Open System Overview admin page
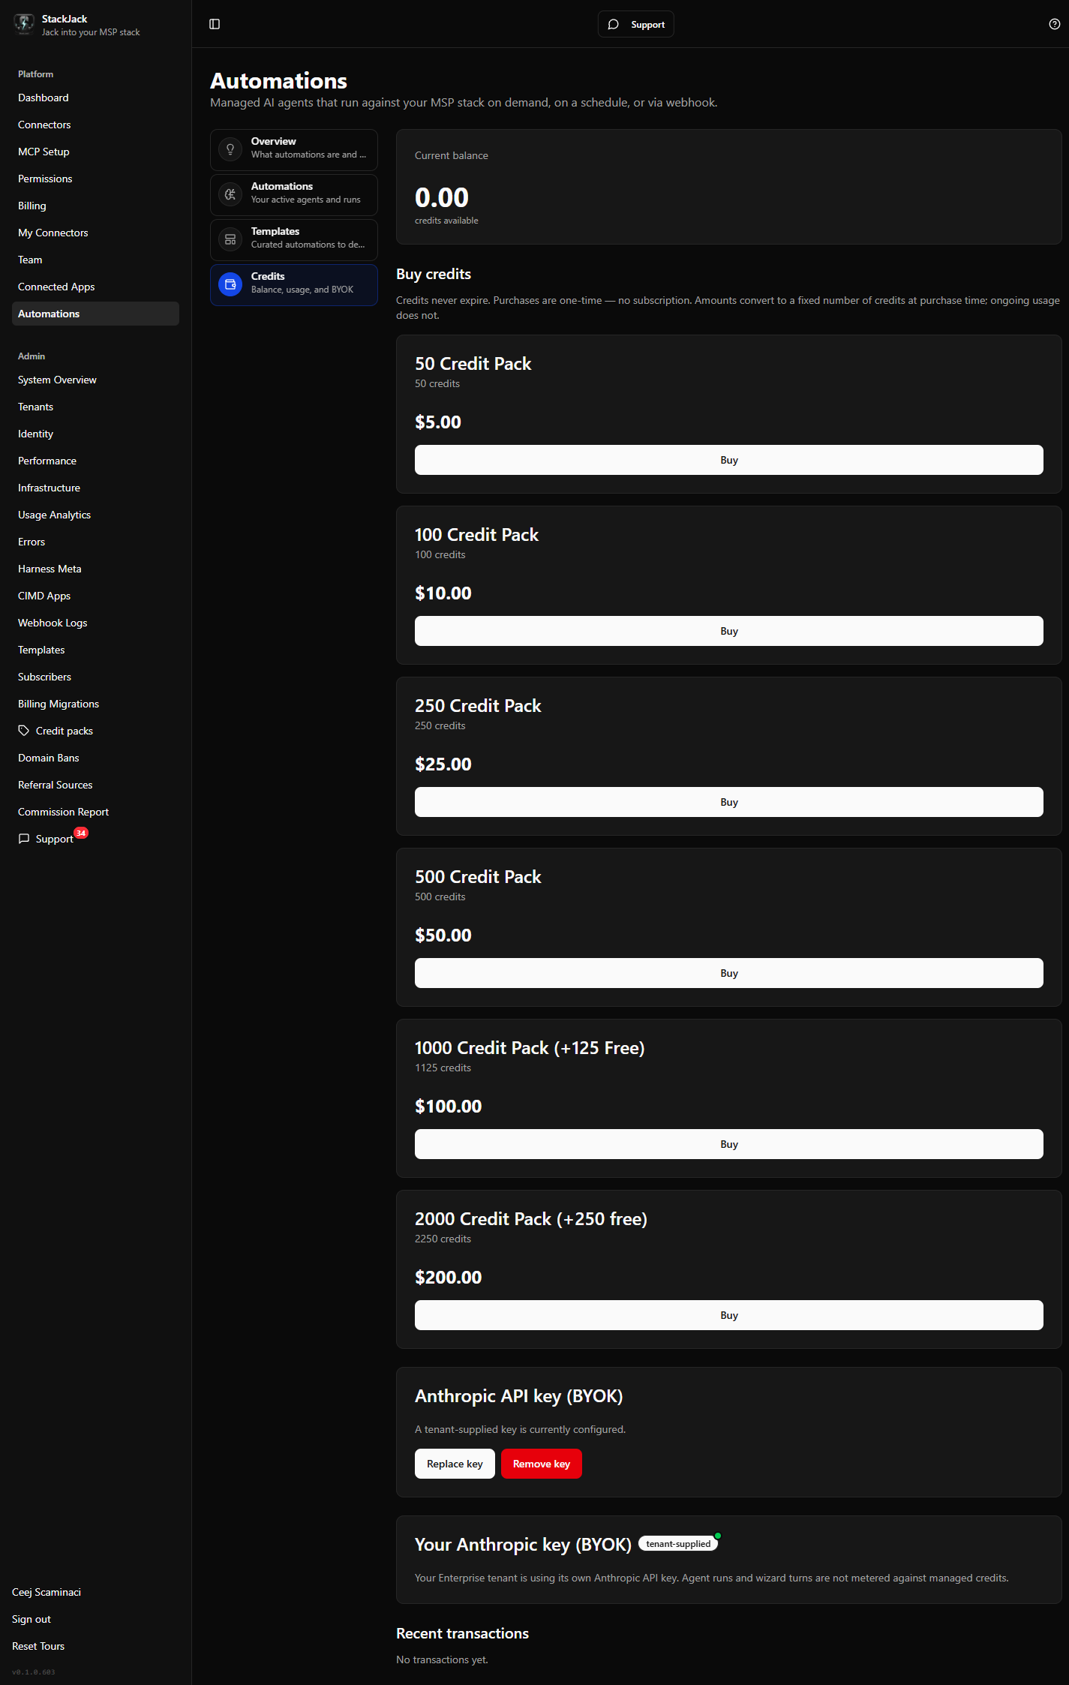 tap(95, 380)
